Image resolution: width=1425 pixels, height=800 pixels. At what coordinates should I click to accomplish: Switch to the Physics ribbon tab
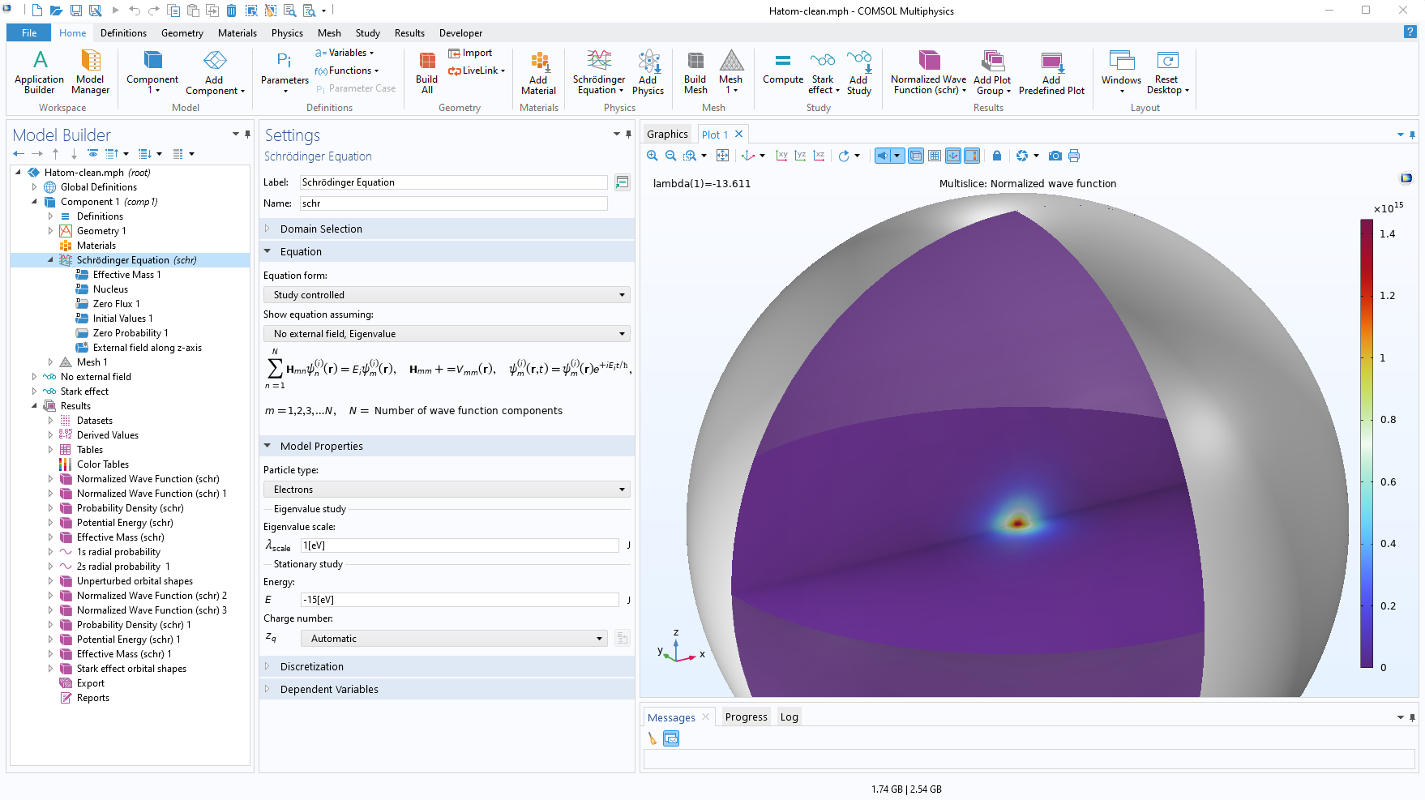[x=287, y=33]
